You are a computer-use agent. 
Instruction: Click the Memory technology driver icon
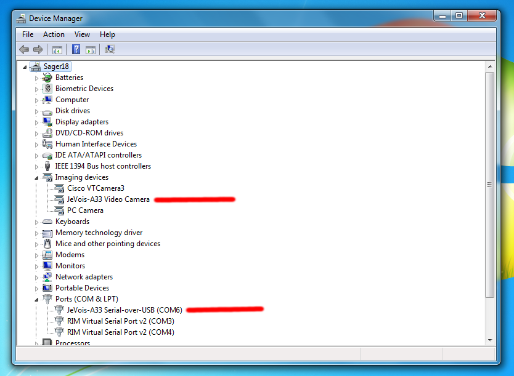(47, 233)
